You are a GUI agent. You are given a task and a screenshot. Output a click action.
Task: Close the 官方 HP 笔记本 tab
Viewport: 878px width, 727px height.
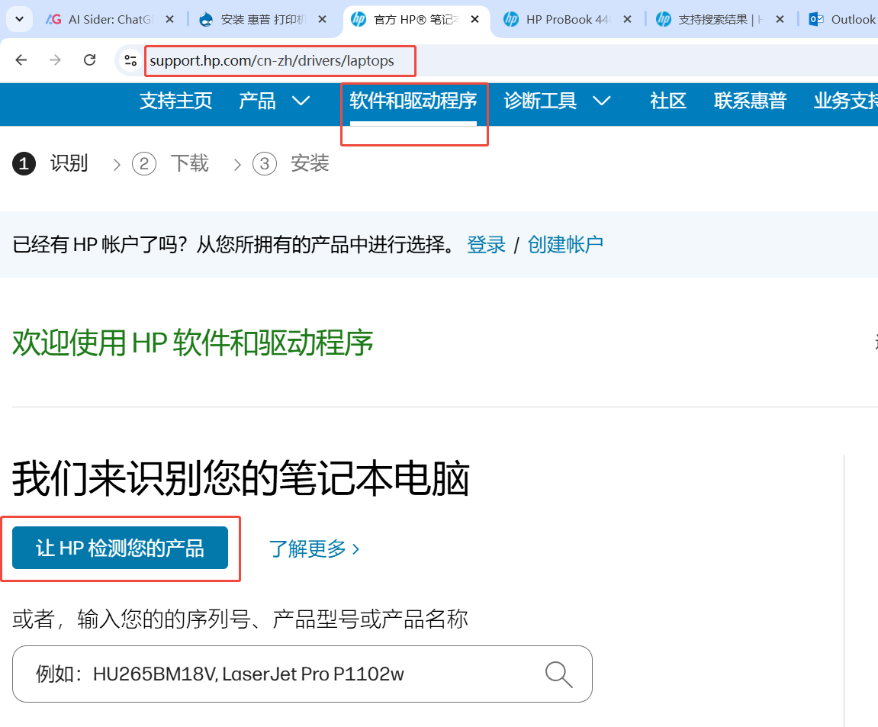474,20
